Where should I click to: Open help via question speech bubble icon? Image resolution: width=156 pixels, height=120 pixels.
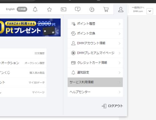(x=78, y=9)
